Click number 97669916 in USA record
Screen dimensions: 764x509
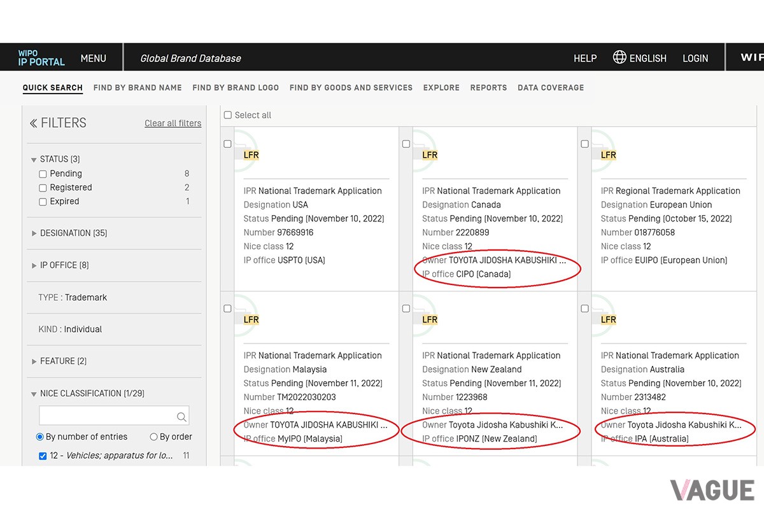[295, 232]
